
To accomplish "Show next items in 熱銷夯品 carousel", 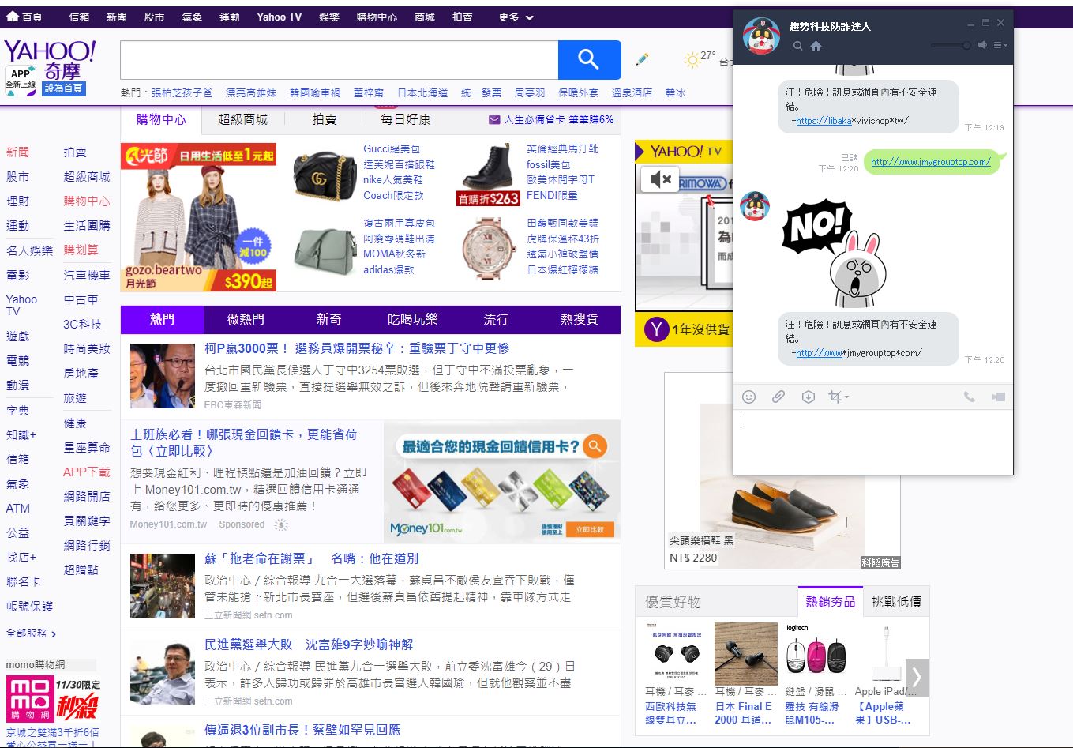I will click(x=917, y=677).
